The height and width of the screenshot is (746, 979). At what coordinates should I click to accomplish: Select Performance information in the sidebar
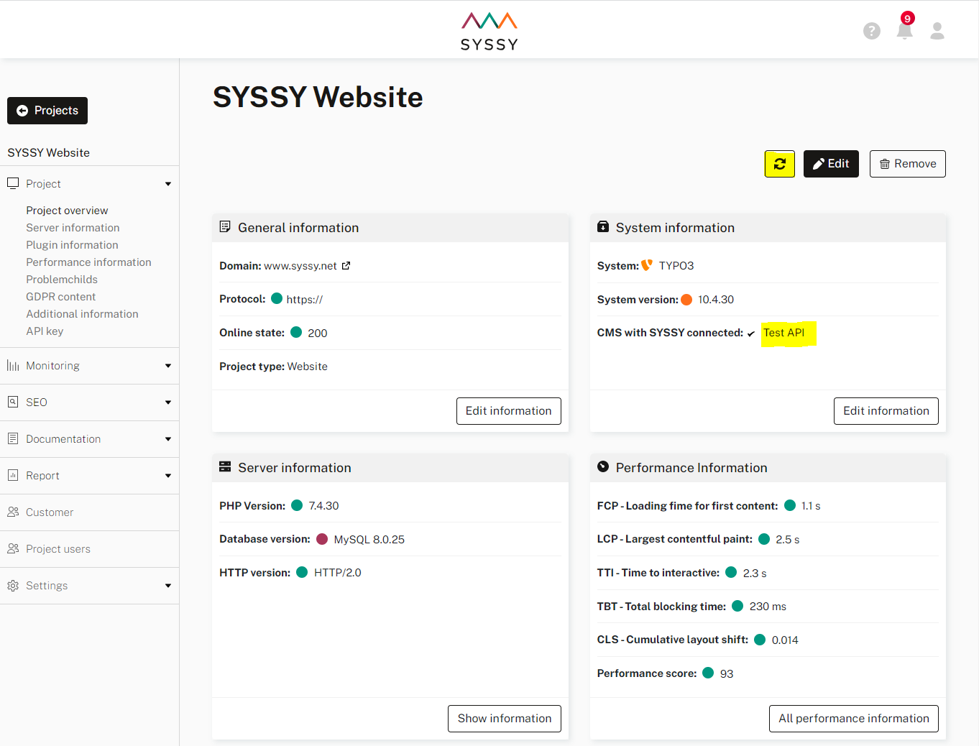point(88,262)
